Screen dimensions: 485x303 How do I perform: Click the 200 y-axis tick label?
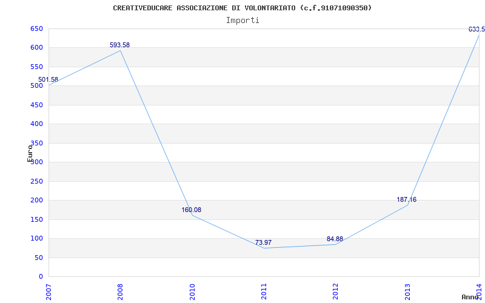pos(36,201)
